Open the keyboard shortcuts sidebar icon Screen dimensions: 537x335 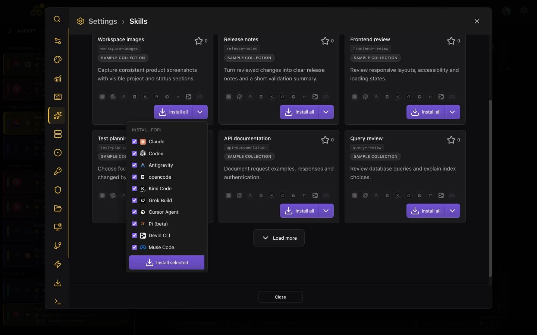click(x=58, y=97)
